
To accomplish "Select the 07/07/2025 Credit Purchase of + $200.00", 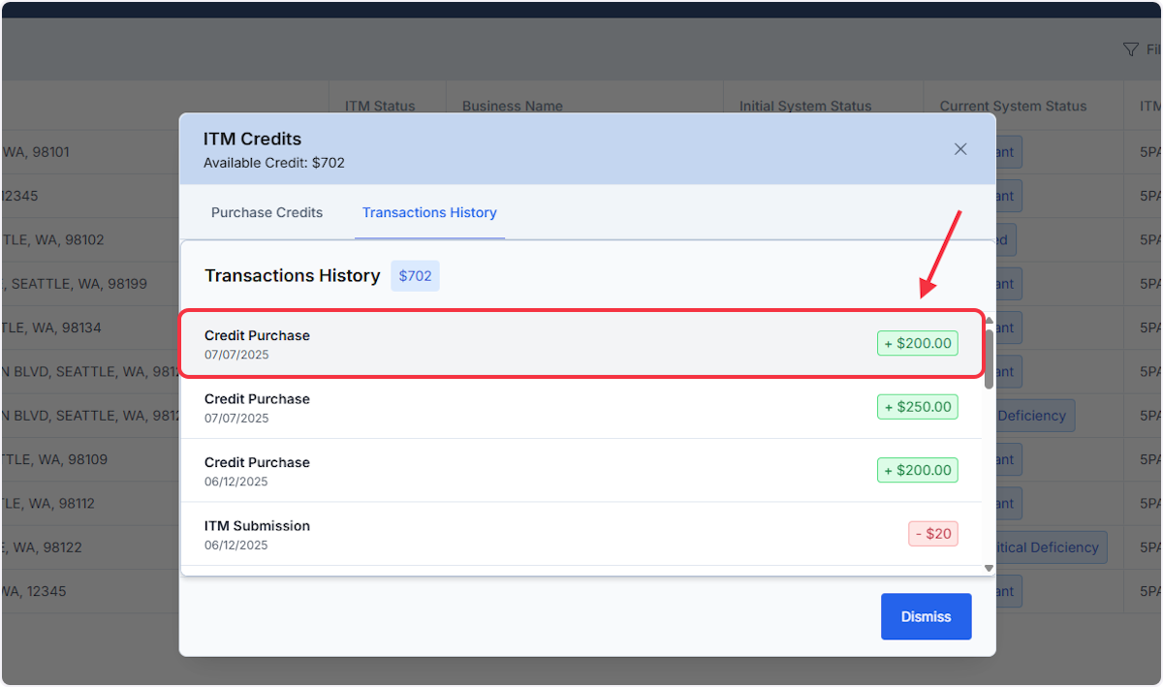I will click(581, 344).
